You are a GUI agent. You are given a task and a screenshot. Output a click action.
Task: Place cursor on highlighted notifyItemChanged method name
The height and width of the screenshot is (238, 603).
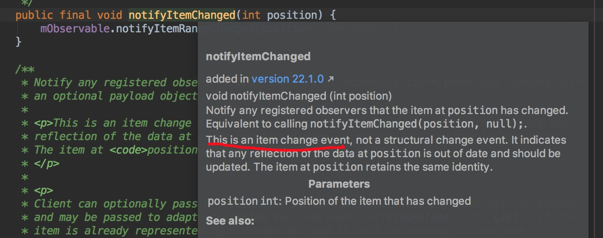point(182,15)
